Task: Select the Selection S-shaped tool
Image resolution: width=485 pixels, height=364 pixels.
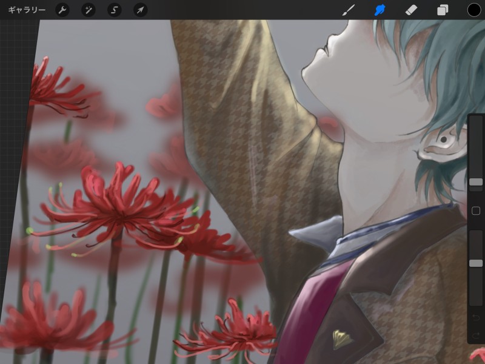Action: pyautogui.click(x=114, y=10)
